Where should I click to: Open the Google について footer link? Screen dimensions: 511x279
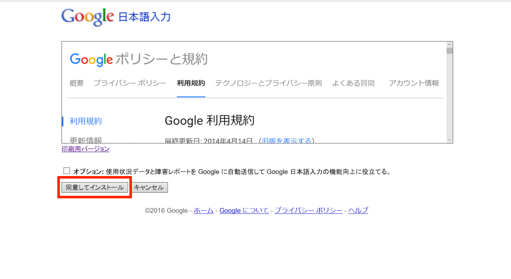(x=244, y=211)
